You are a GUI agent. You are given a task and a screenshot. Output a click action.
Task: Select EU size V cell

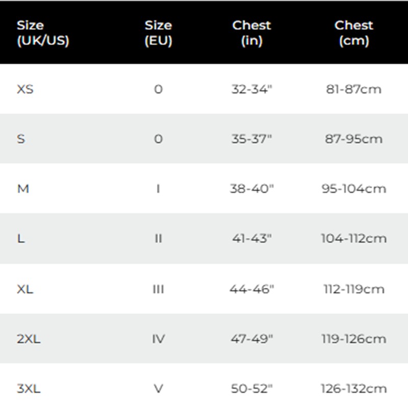coord(158,389)
